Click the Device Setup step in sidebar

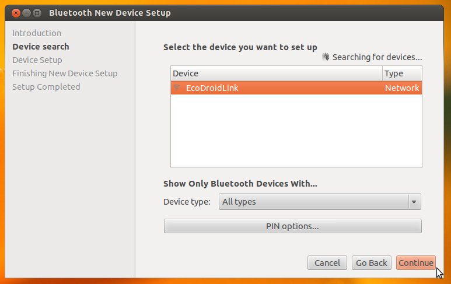[37, 60]
